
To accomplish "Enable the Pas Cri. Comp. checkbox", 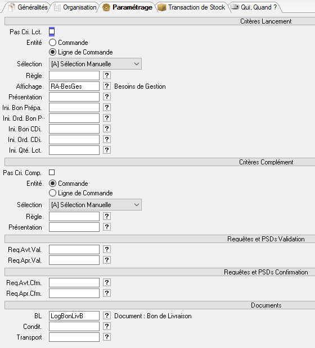I will tap(52, 172).
